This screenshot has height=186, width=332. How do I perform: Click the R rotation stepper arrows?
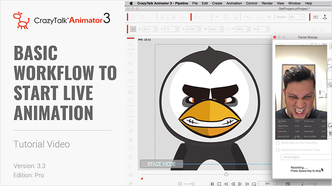click(268, 29)
